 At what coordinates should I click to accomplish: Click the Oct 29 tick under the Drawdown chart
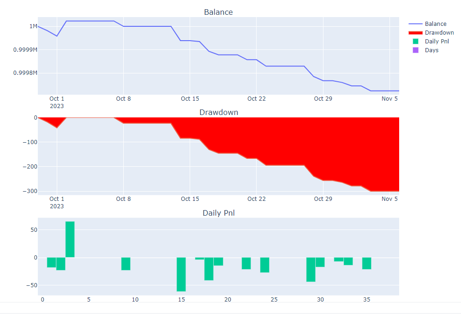[x=323, y=199]
